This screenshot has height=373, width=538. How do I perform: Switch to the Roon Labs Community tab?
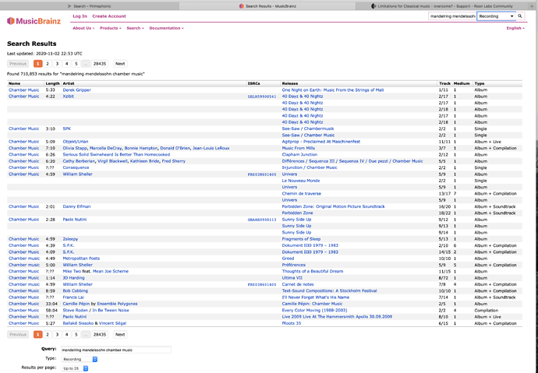click(442, 5)
